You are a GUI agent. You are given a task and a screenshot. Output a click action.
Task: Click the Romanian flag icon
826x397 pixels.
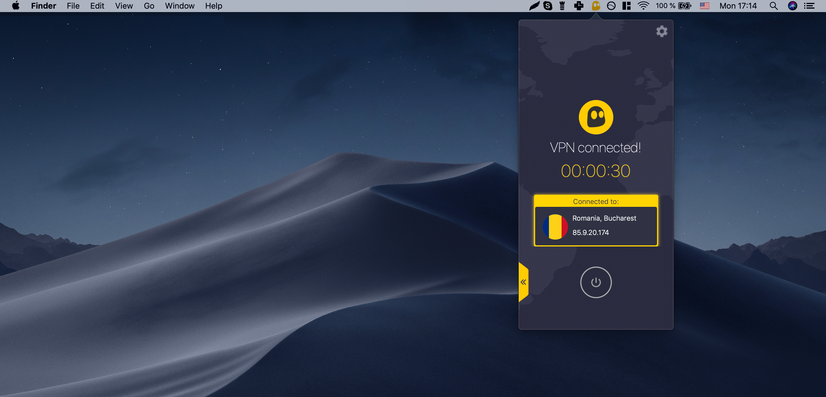(555, 227)
